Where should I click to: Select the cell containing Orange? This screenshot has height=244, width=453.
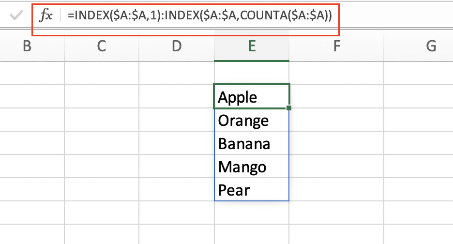pos(251,120)
